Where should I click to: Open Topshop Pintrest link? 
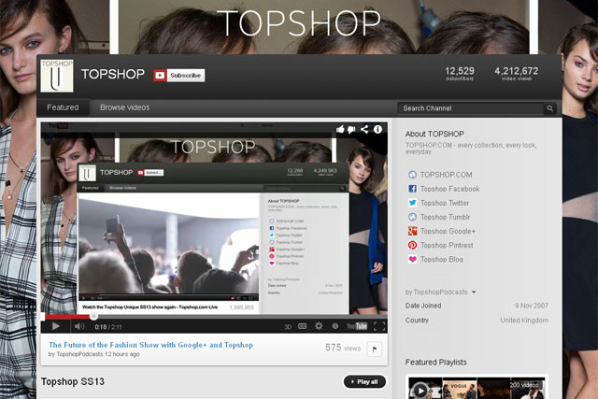point(447,245)
